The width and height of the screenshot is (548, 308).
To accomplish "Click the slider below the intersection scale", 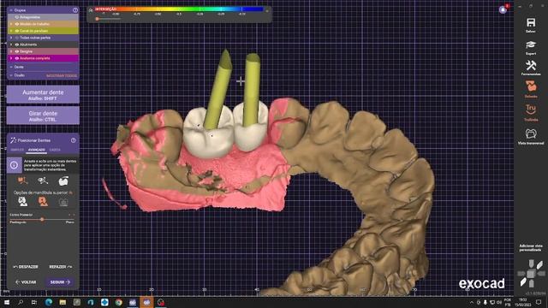I will 108,19.
